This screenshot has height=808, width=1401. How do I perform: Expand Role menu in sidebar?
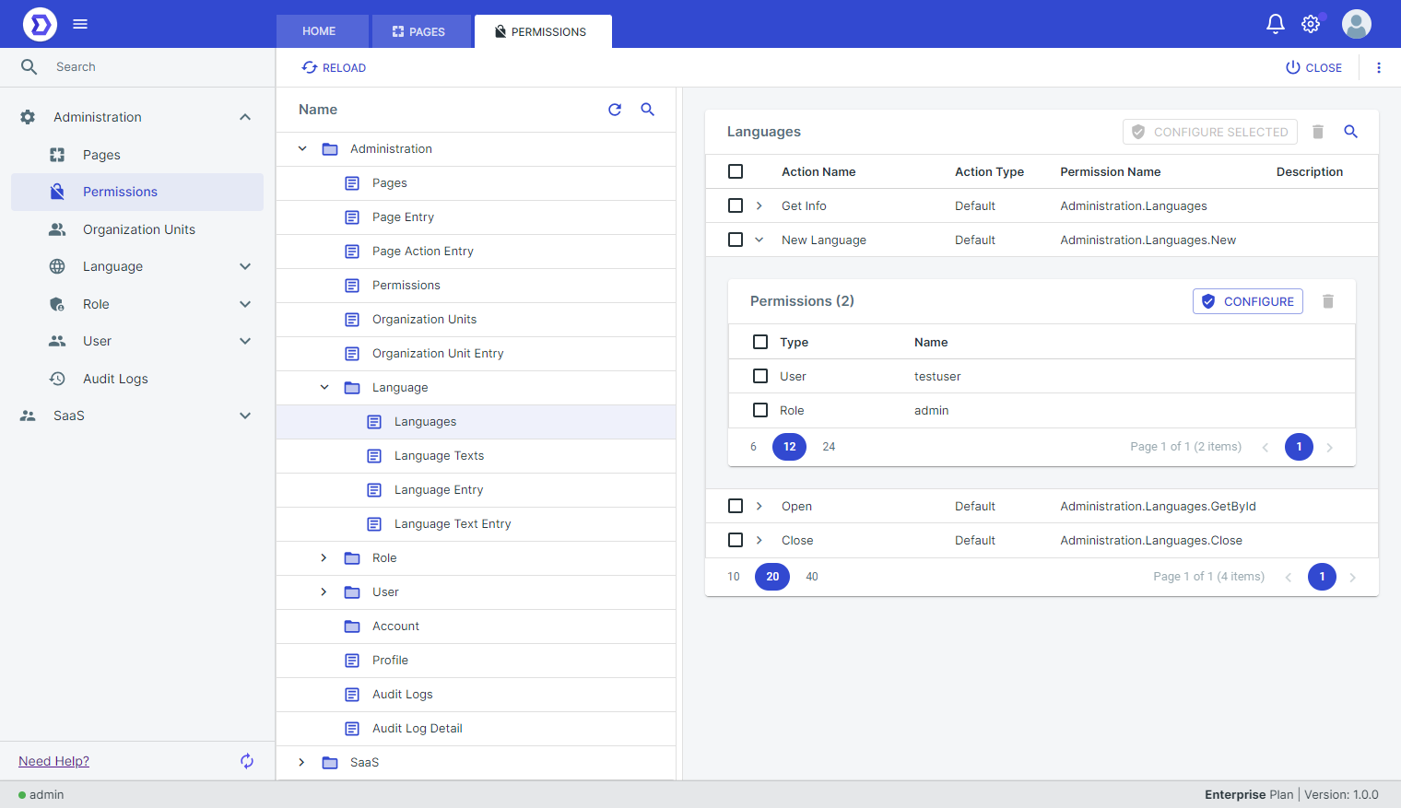245,304
